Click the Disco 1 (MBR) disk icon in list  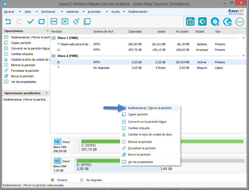click(x=54, y=38)
